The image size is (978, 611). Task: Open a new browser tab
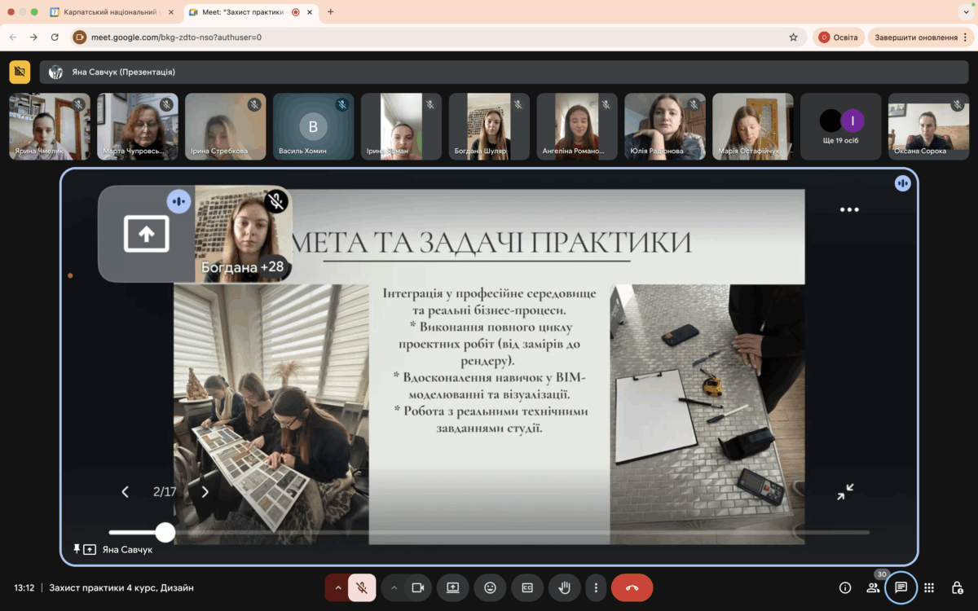[x=330, y=12]
